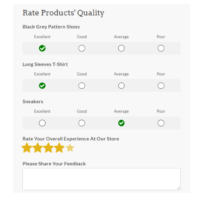Image resolution: width=202 pixels, height=197 pixels.
Task: Select Average for Long Sleeves T-Shirt
Action: coord(121,86)
